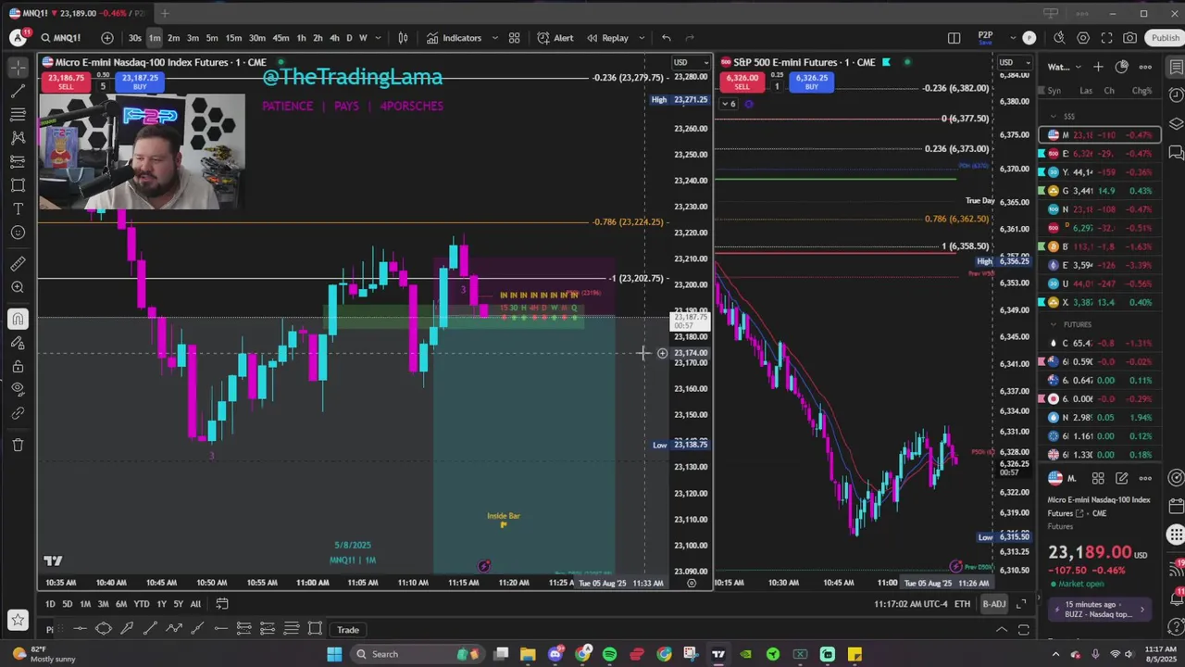Open the Indicators dialog
The image size is (1185, 667).
click(x=454, y=38)
